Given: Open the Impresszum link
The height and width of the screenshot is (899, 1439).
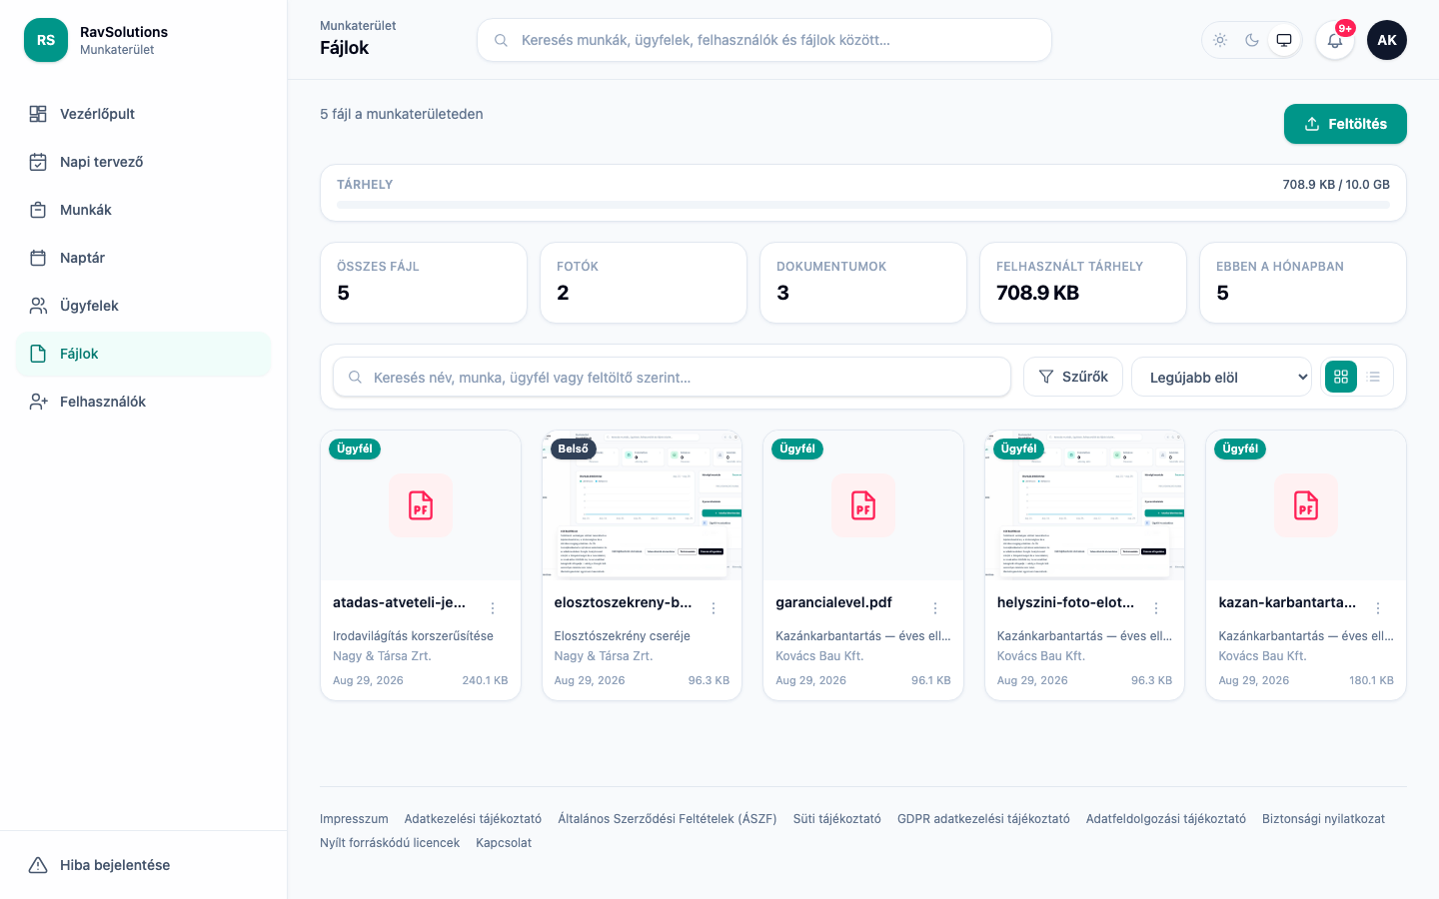Looking at the screenshot, I should pyautogui.click(x=354, y=819).
